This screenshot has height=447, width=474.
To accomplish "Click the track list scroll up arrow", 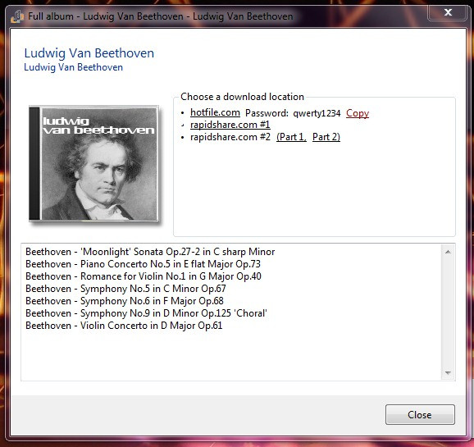I will [448, 252].
